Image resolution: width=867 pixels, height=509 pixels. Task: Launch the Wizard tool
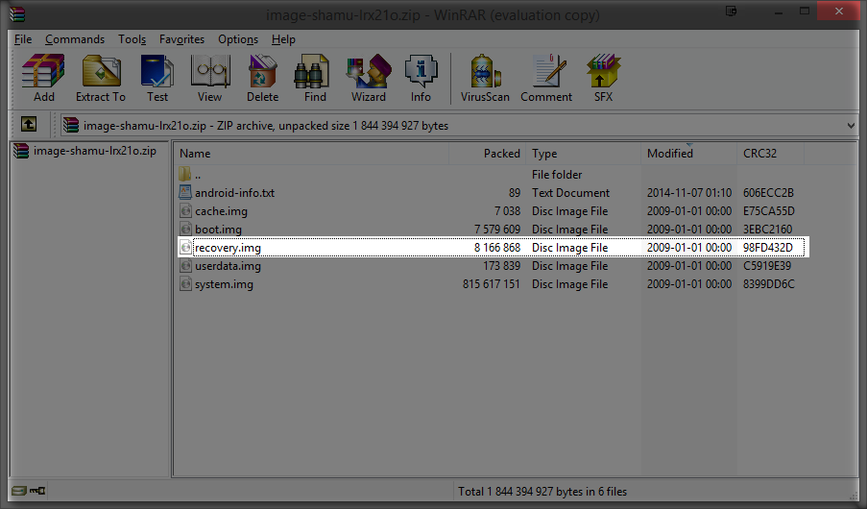point(369,78)
